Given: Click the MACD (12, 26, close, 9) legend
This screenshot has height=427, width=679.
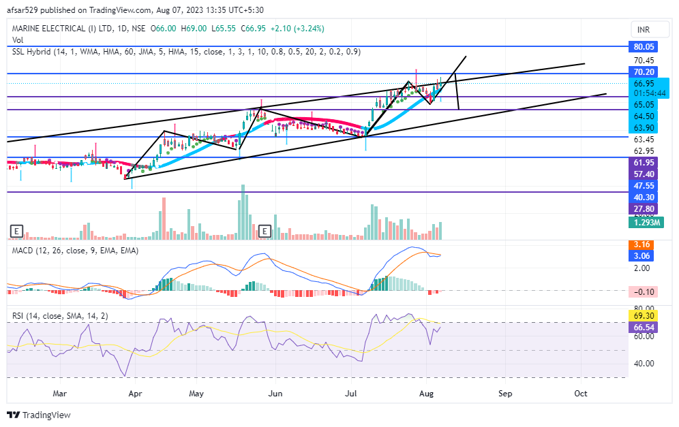Looking at the screenshot, I should pos(76,251).
